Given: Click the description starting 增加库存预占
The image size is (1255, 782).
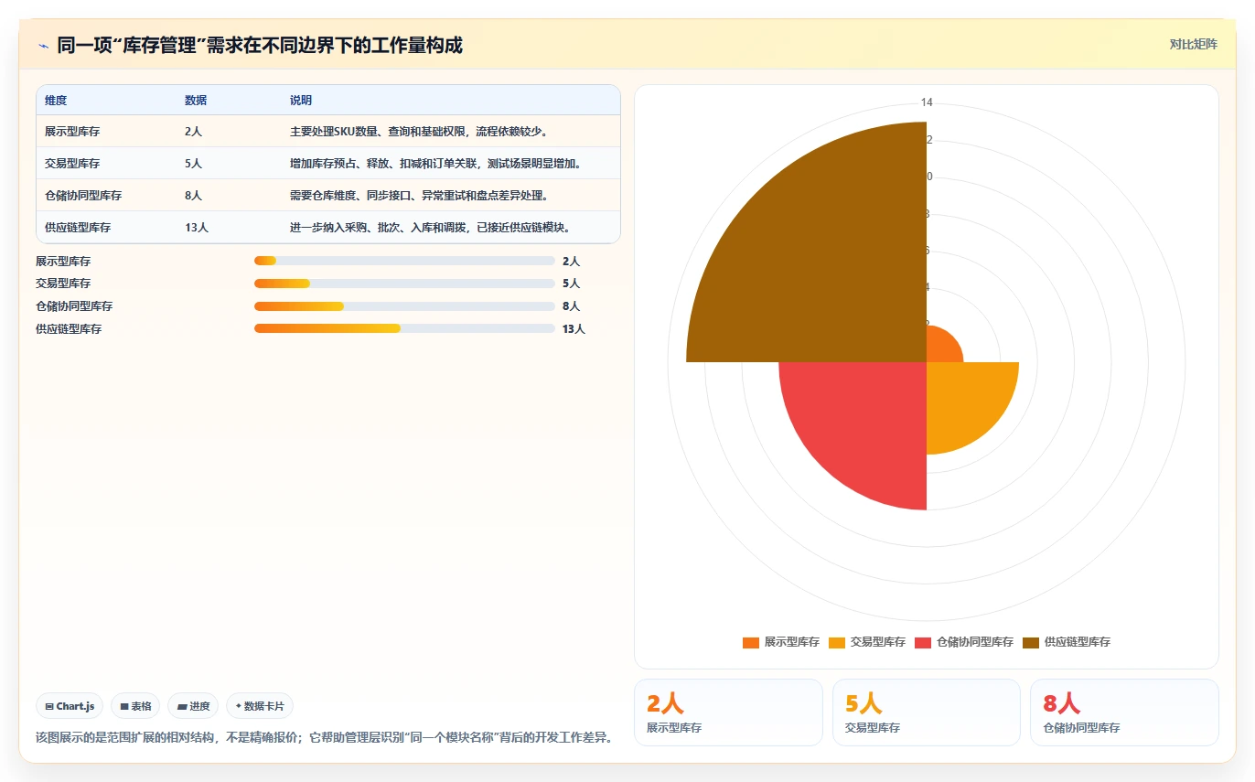Looking at the screenshot, I should tap(435, 164).
